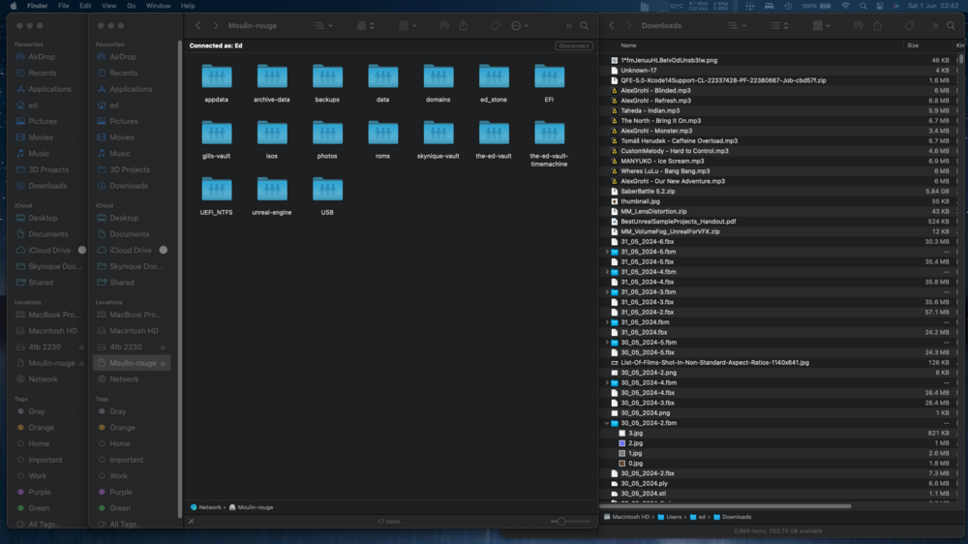Select SaberBattle 5.2.zip in Downloads
Viewport: 968px width, 544px height.
pos(648,192)
